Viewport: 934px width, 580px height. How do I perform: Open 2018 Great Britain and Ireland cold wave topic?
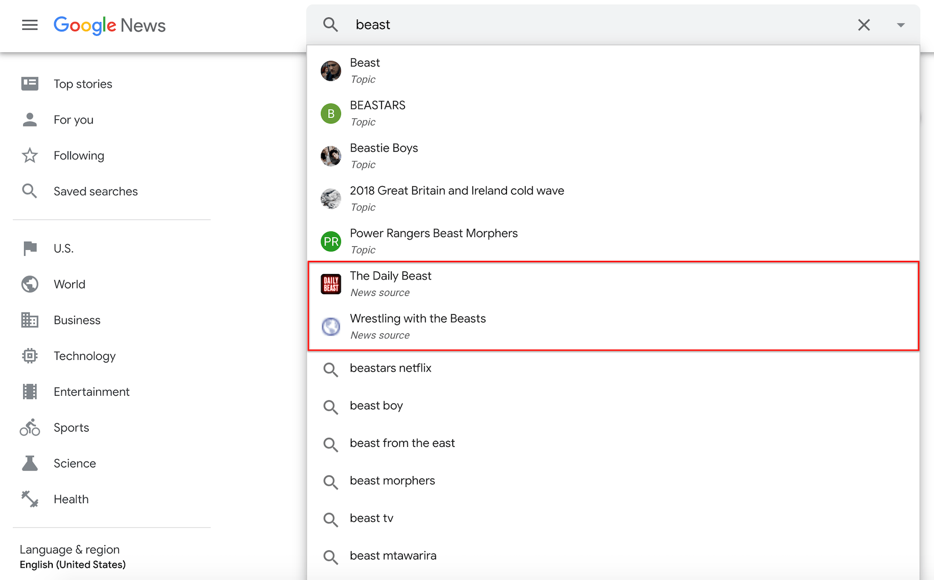(456, 198)
